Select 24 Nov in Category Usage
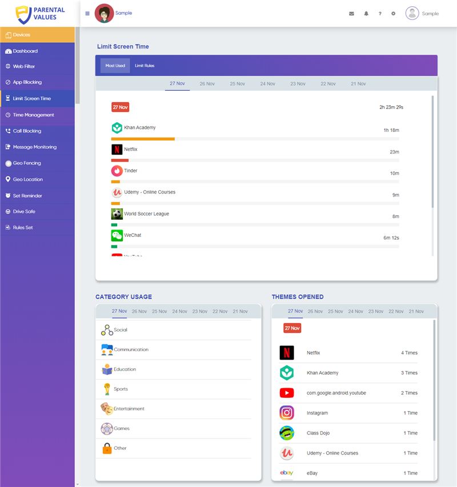457x487 pixels. [x=179, y=311]
